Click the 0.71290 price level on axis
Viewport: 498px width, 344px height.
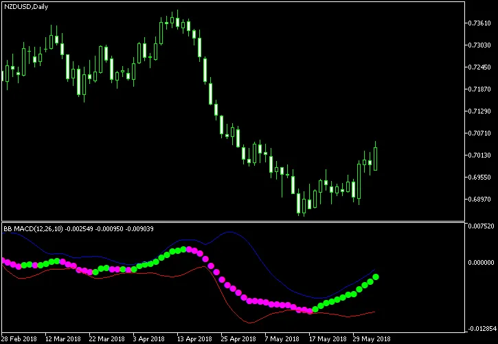(477, 111)
